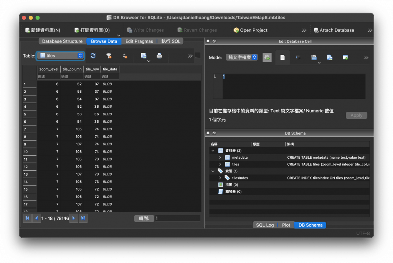Open dropdown under 打開資料庫 button
This screenshot has width=393, height=263.
[119, 36]
